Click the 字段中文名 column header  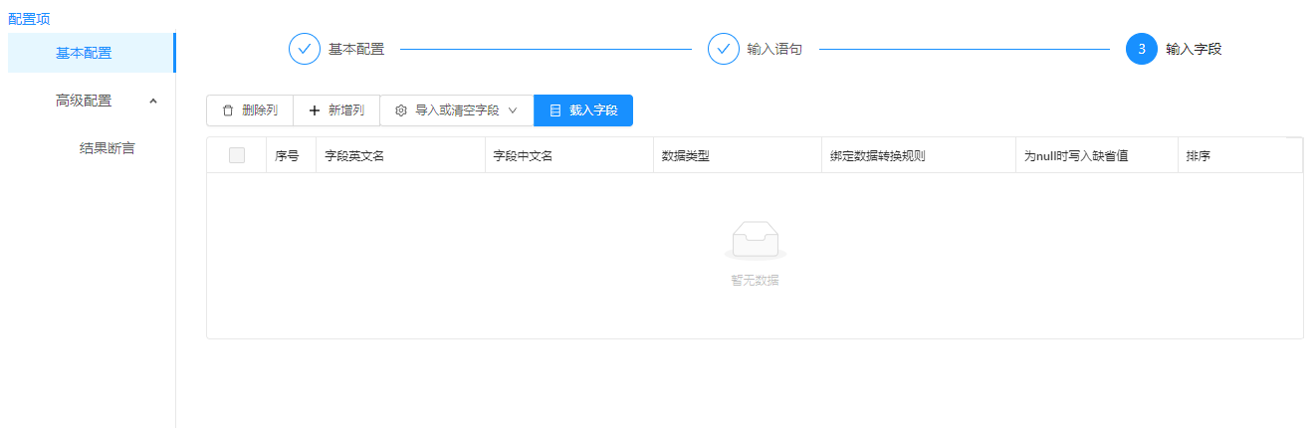(523, 156)
